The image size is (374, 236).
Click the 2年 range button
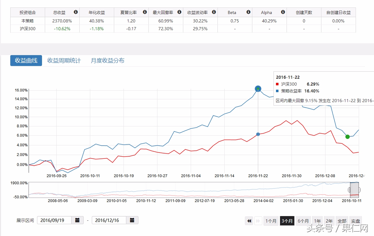(329, 221)
